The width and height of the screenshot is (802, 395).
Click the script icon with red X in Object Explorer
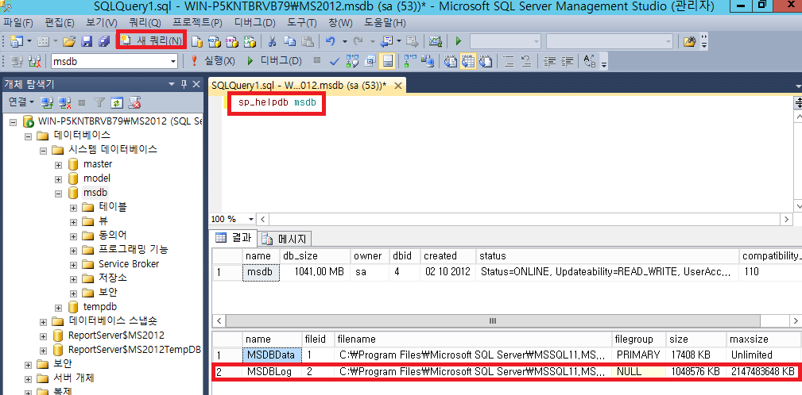135,102
